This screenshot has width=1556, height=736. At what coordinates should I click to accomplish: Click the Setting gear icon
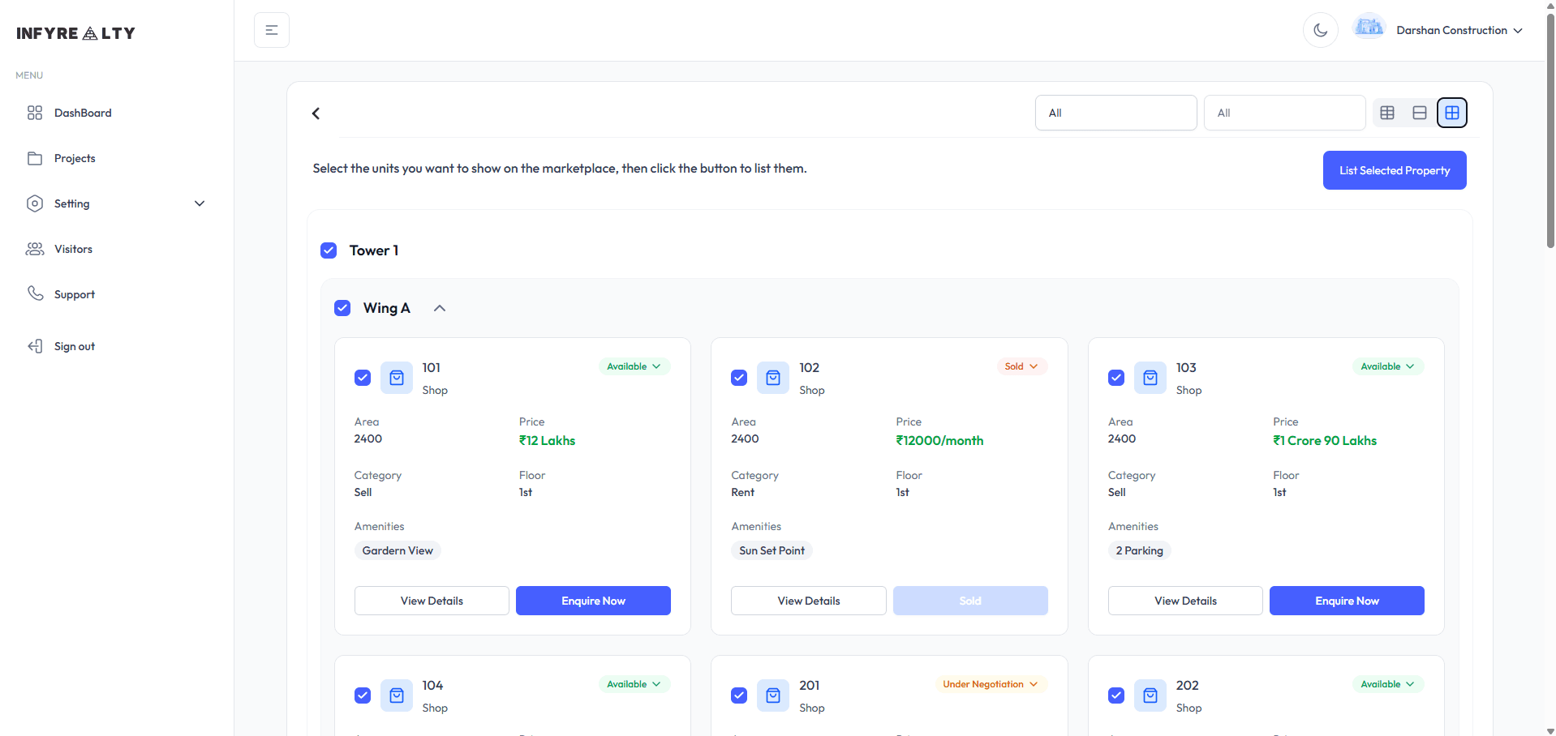point(35,203)
